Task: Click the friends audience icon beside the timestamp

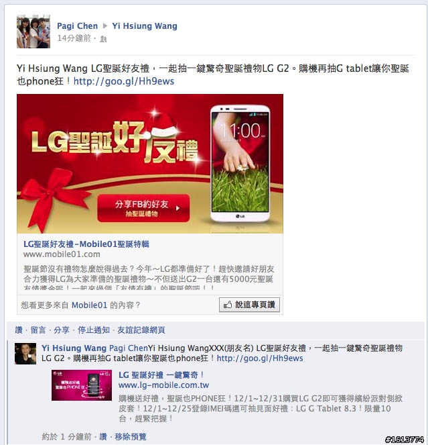Action: (103, 39)
